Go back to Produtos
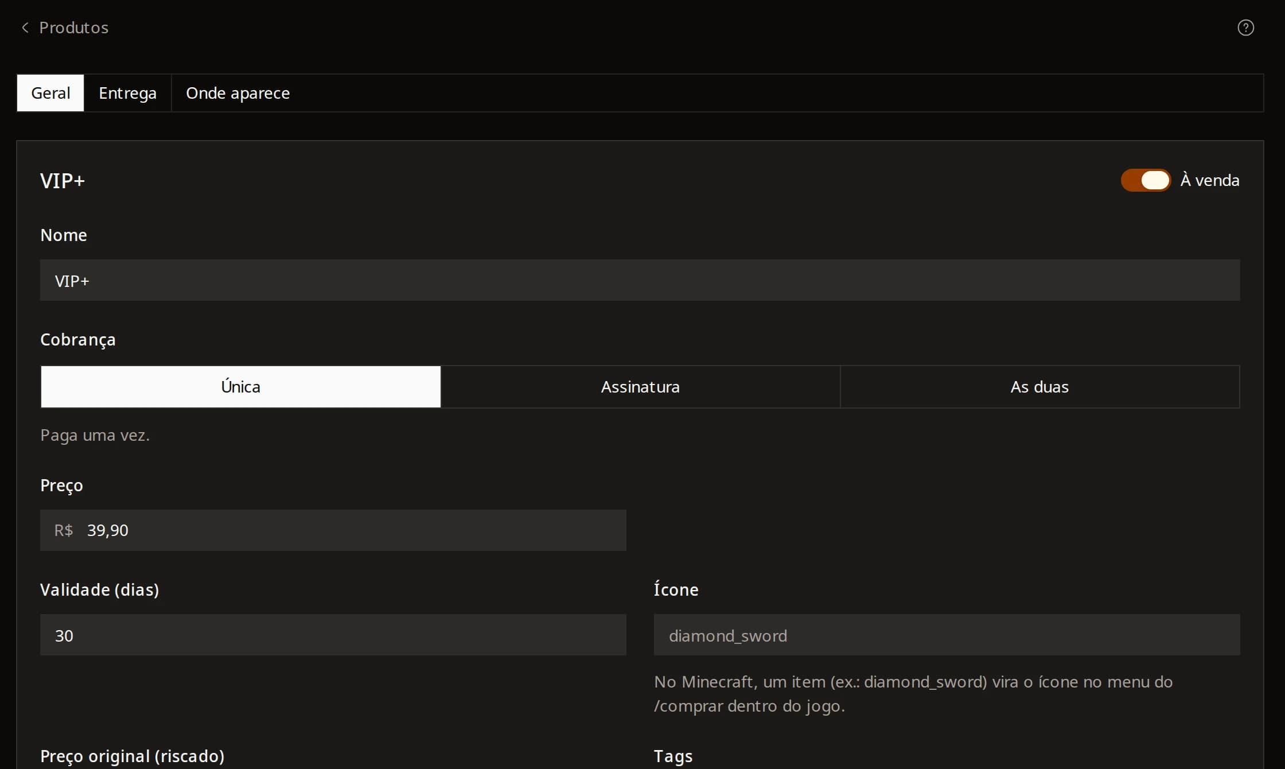Viewport: 1285px width, 769px height. [73, 28]
